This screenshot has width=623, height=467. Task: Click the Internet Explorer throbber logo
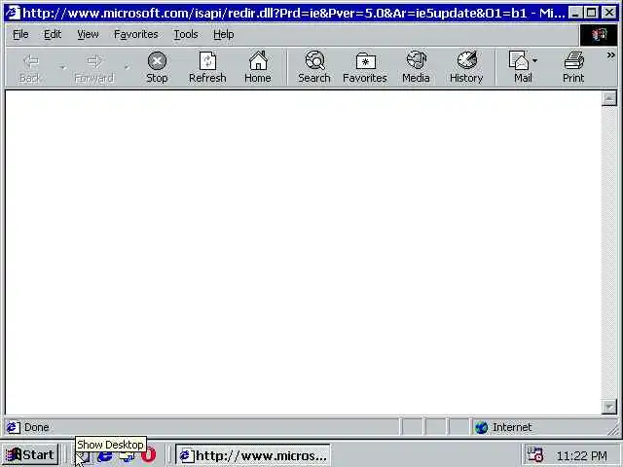click(600, 35)
